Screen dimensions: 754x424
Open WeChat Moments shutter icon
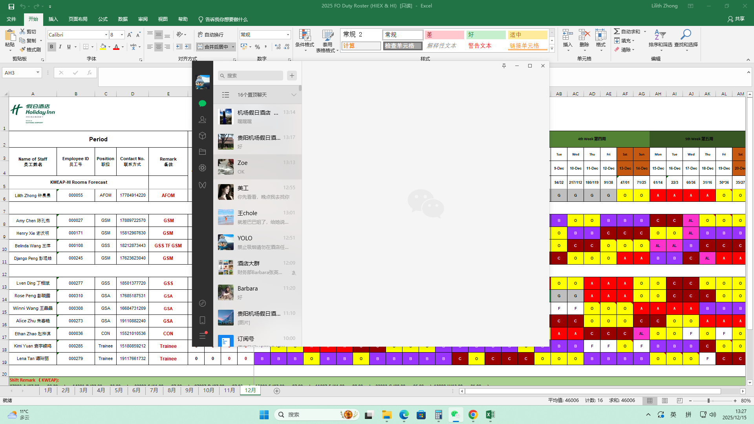click(202, 168)
